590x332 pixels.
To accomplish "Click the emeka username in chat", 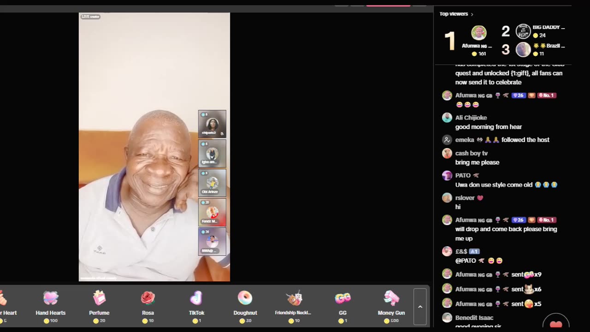I will (465, 140).
